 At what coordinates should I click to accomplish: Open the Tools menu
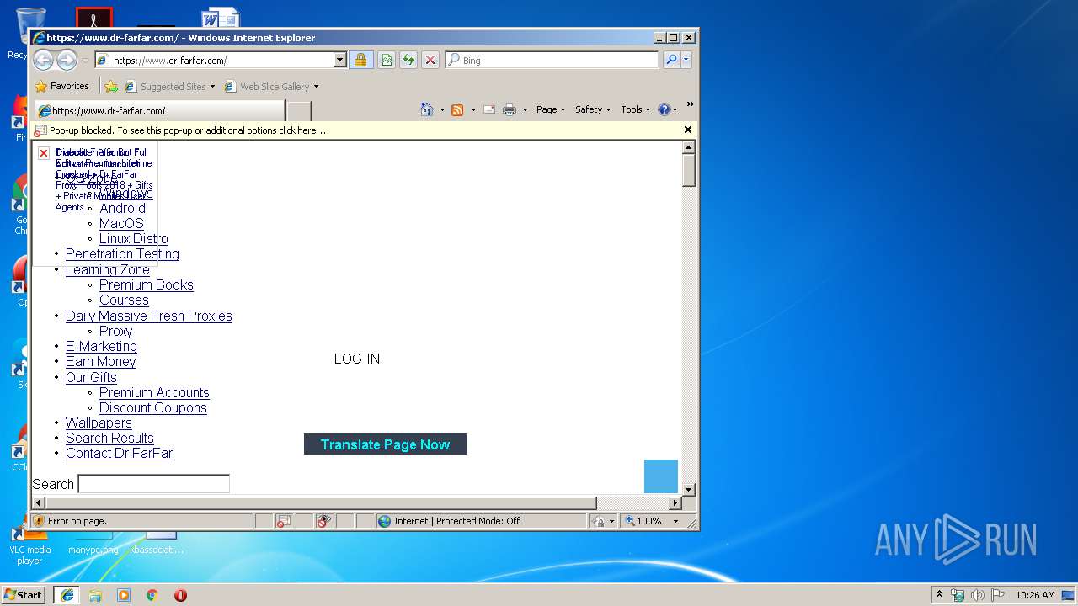(x=636, y=109)
